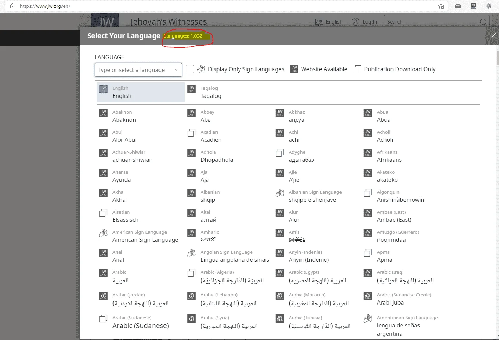Close the Select Your Language dialog
Image resolution: width=499 pixels, height=340 pixels.
(x=493, y=36)
